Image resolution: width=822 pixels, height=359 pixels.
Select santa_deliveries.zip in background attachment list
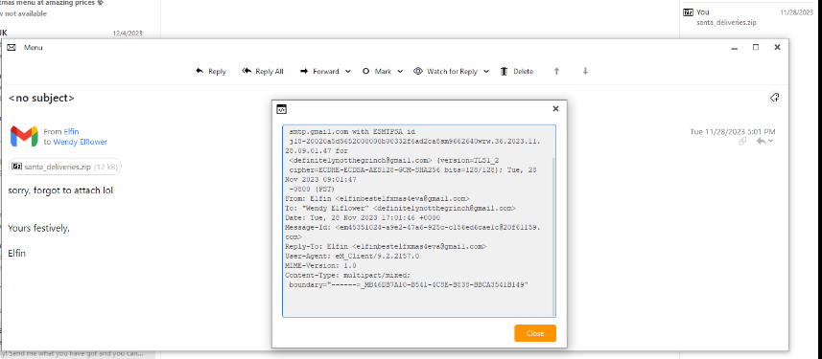tap(726, 23)
